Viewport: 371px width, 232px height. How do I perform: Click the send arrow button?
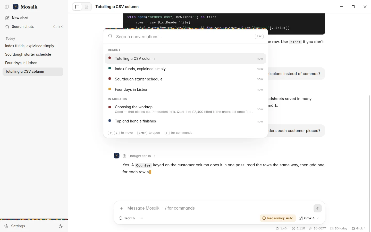[x=318, y=208]
